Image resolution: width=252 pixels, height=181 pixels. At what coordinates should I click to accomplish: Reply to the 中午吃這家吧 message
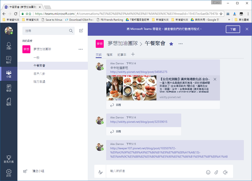point(115,105)
